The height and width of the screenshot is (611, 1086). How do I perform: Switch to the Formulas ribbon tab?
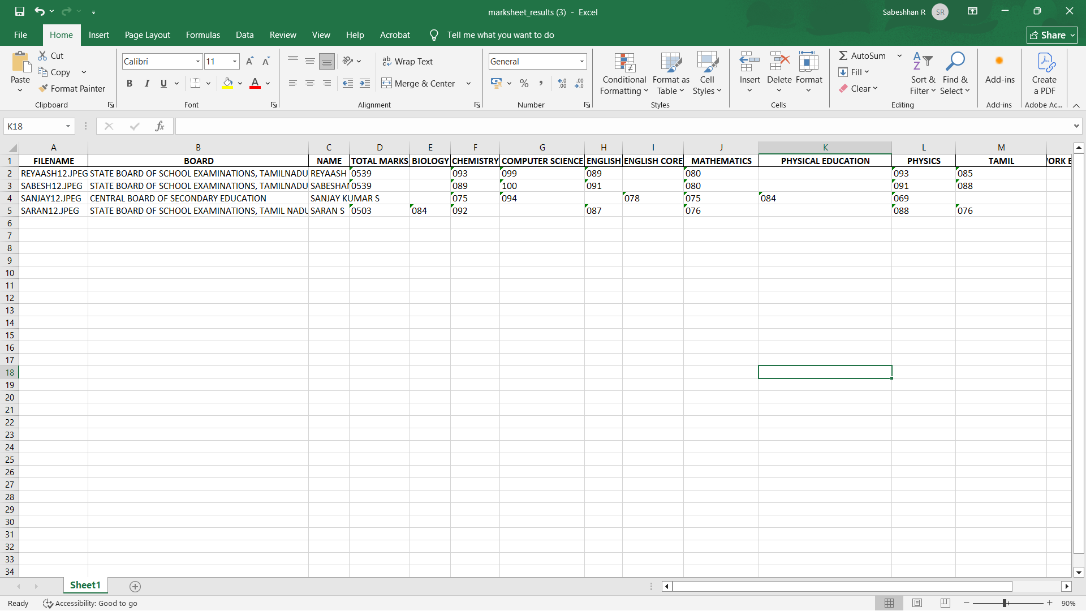[202, 35]
